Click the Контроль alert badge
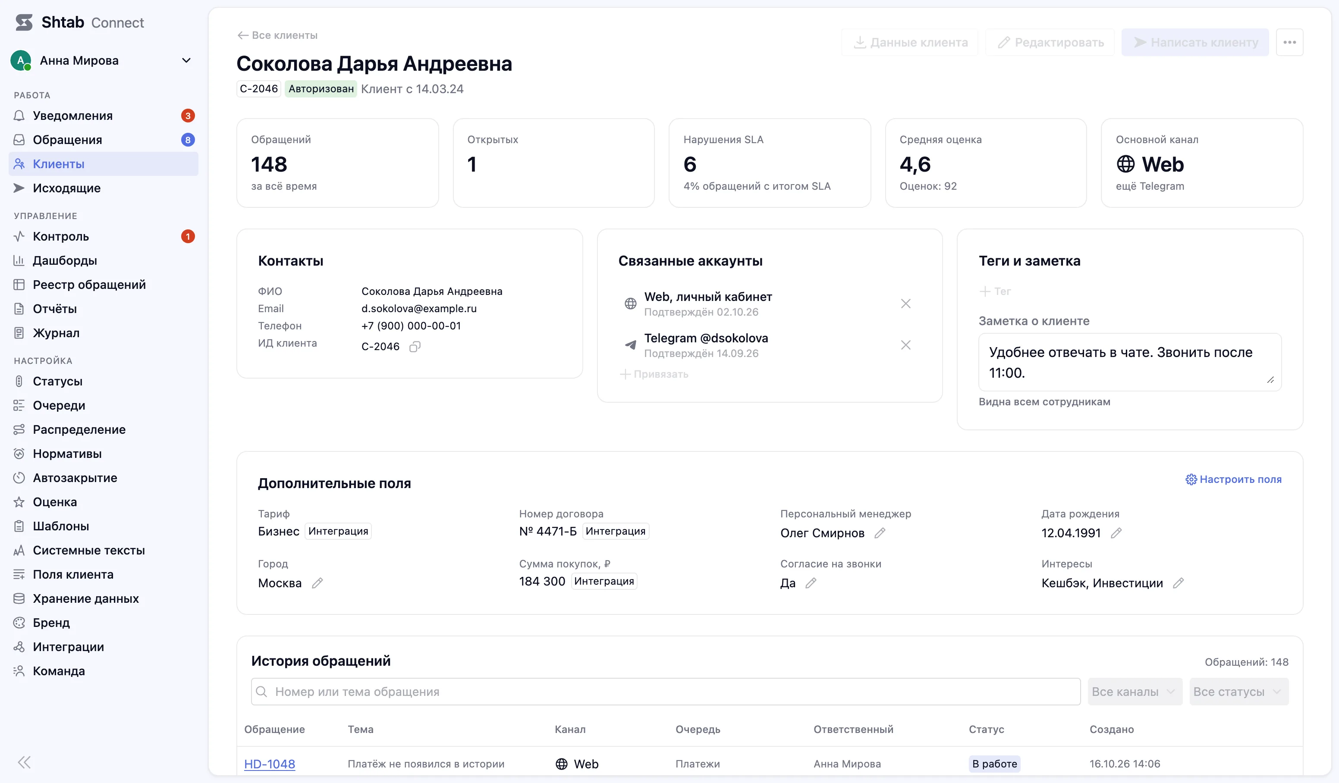Screen dimensions: 1339x783 click(188, 236)
